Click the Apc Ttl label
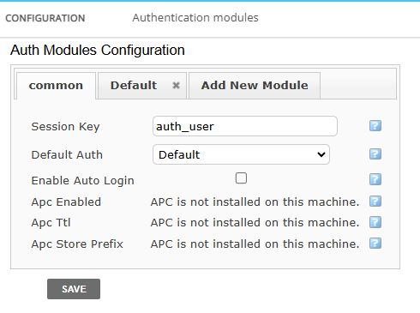The image size is (420, 313). pos(51,223)
